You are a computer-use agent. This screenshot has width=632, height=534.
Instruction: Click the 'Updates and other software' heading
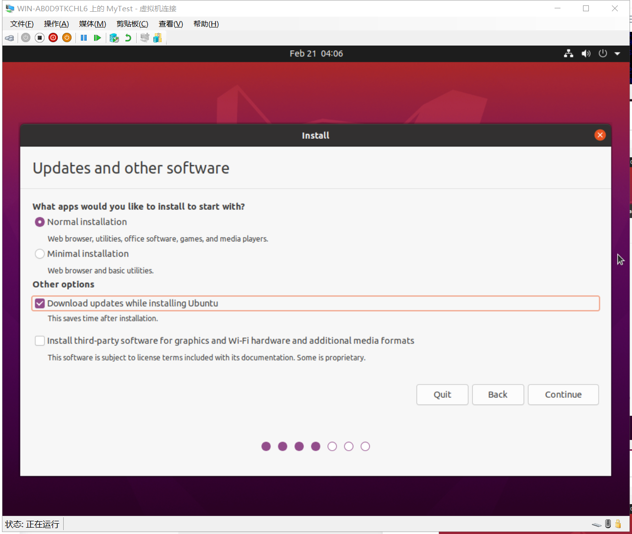tap(131, 168)
